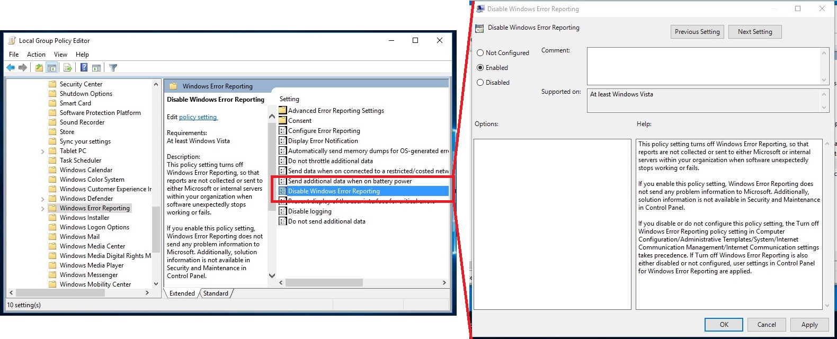Expand the Tablet PC tree node
837x339 pixels.
click(x=43, y=151)
